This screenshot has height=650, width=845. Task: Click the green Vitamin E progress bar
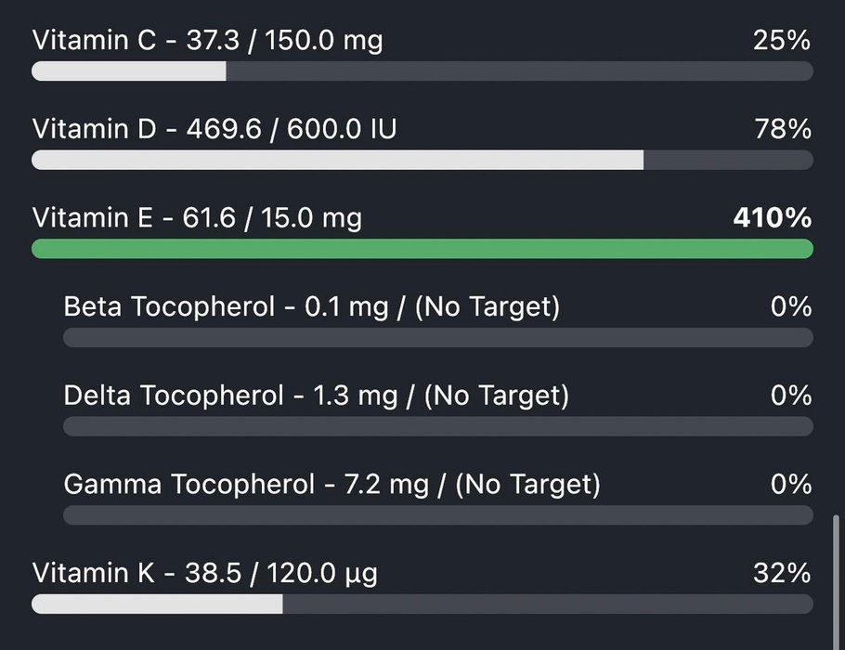(x=422, y=249)
